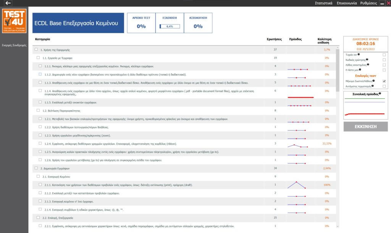
Task: Tick the Αυτόματος τερματισμός checkbox
Action: click(x=384, y=86)
